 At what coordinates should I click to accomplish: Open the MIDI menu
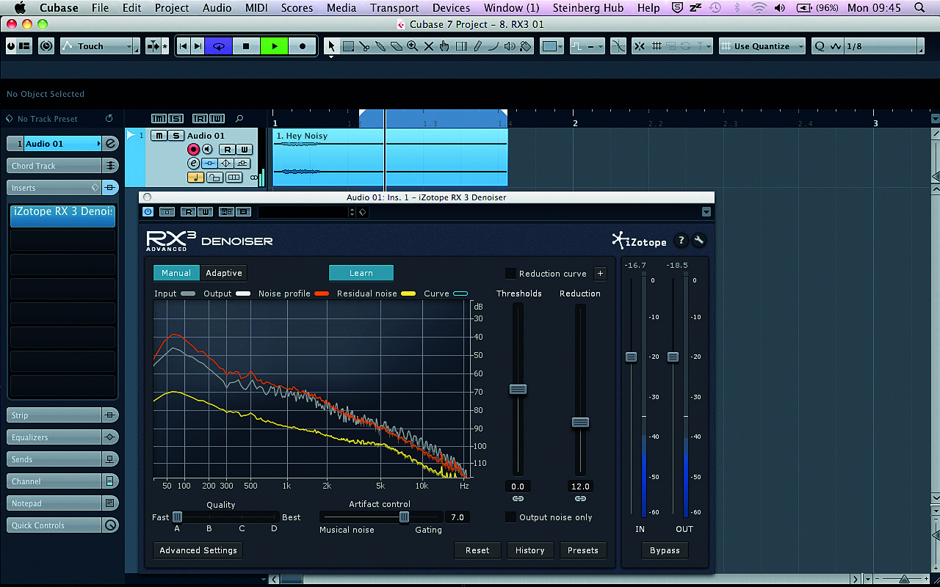(x=257, y=8)
